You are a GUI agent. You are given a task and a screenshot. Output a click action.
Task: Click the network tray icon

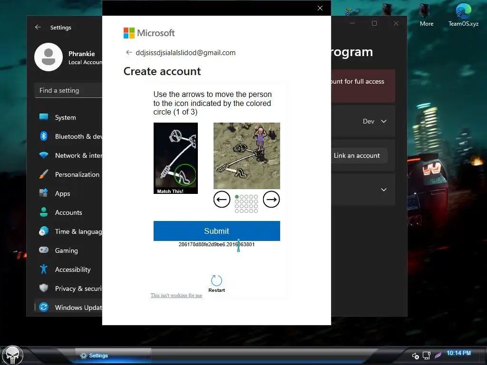pyautogui.click(x=427, y=355)
